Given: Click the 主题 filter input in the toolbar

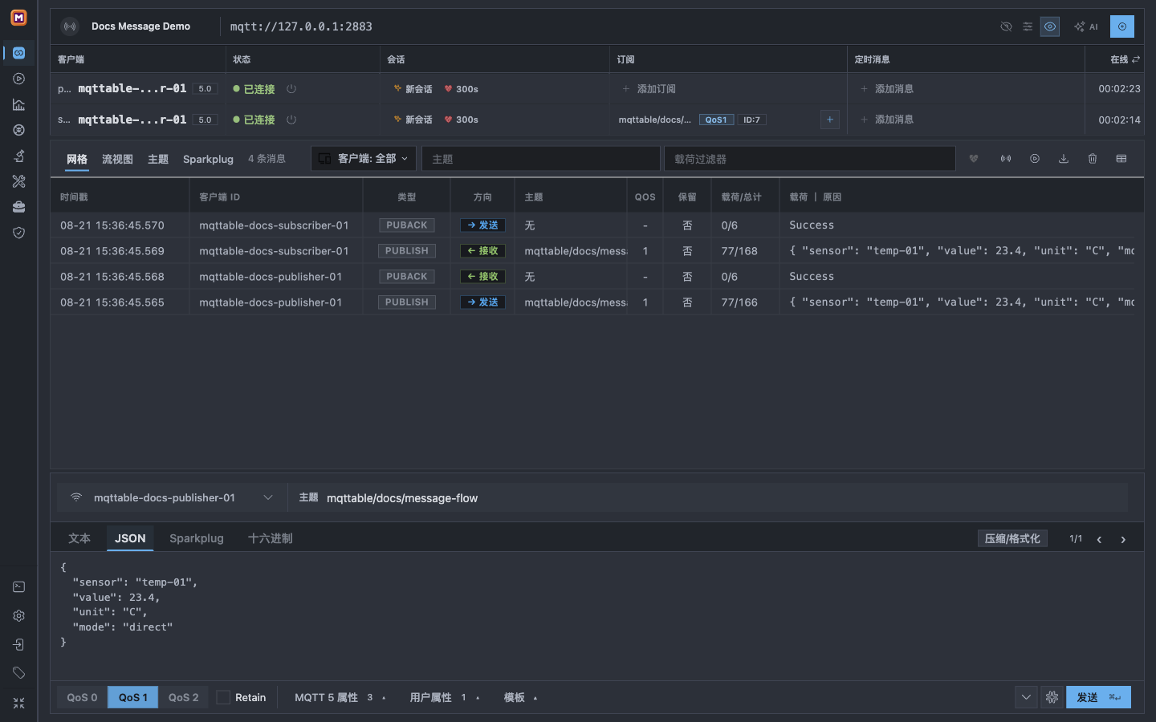Looking at the screenshot, I should click(x=541, y=159).
